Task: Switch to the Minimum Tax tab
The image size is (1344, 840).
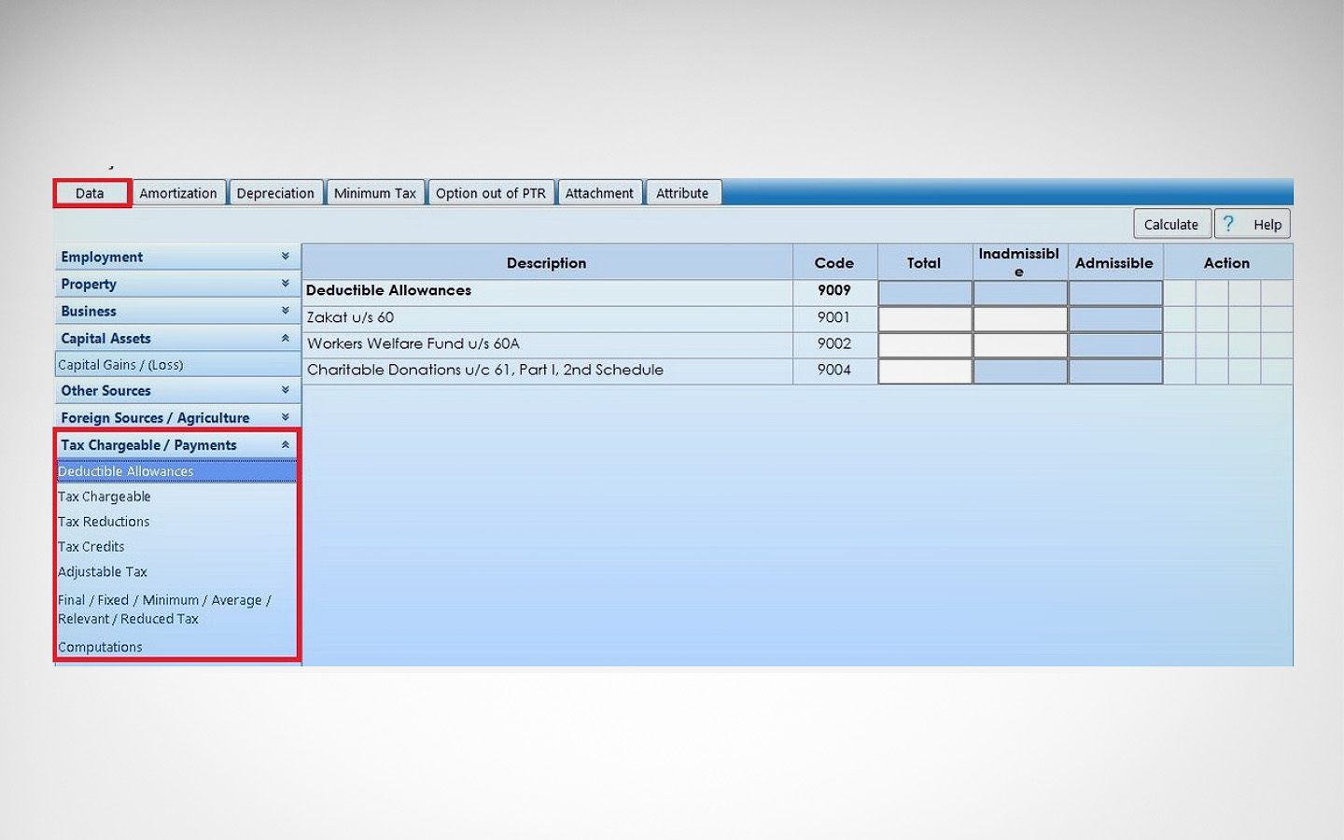Action: point(375,192)
